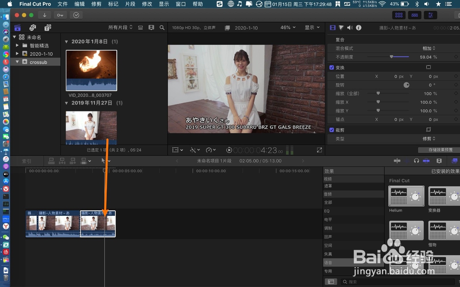Adjust the 不透明度 opacity slider

click(392, 56)
